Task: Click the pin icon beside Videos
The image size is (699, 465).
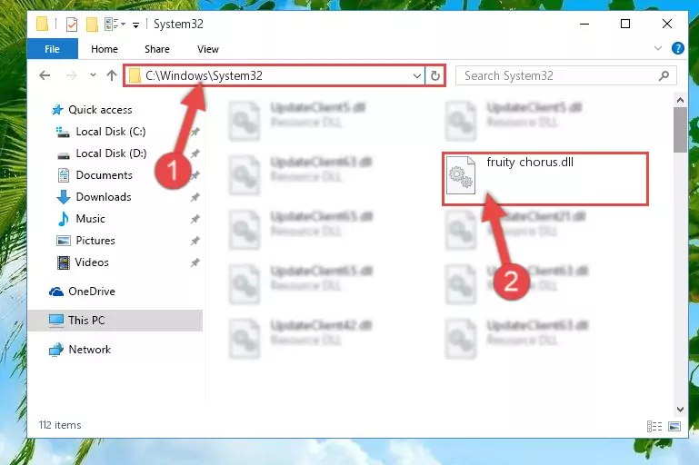Action: tap(195, 262)
